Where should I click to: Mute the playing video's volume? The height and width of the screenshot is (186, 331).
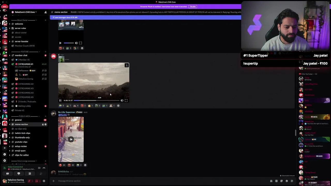pyautogui.click(x=122, y=100)
